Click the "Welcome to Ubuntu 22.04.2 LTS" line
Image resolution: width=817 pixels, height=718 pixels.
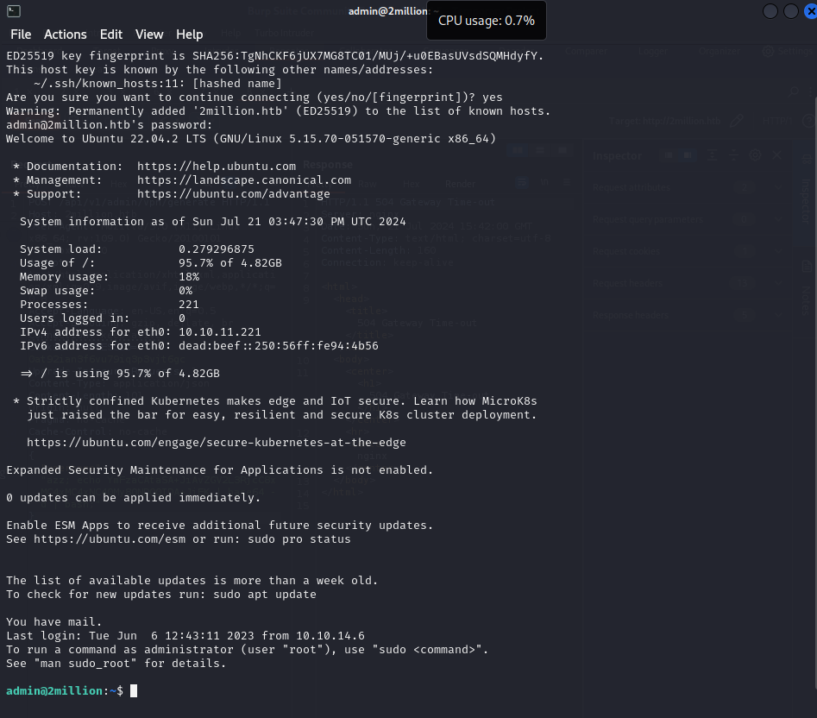pyautogui.click(x=251, y=139)
